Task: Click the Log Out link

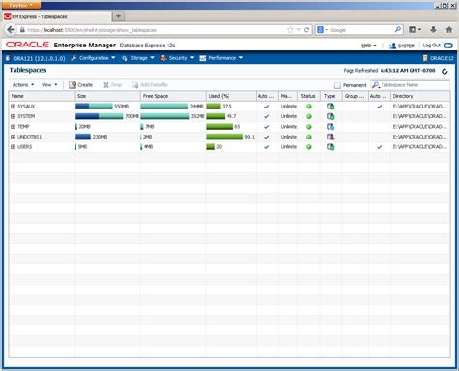Action: click(x=432, y=46)
